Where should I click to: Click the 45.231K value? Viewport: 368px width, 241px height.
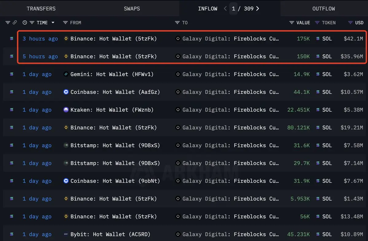(299, 234)
